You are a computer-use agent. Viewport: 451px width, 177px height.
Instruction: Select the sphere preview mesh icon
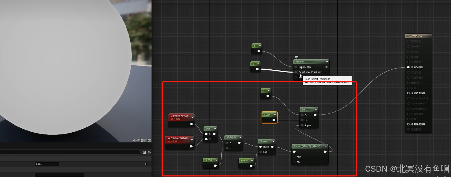[x=139, y=140]
